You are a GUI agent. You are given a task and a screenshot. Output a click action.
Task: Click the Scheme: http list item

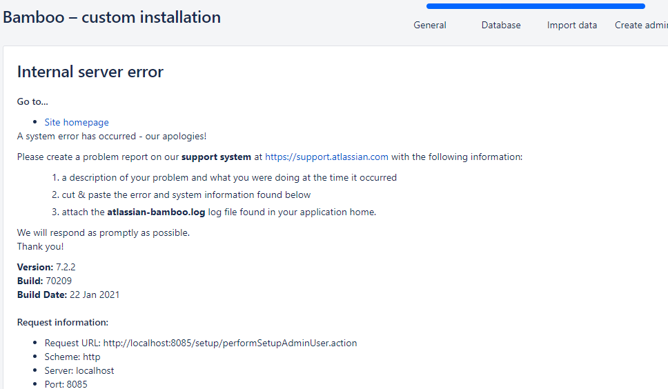pos(72,357)
